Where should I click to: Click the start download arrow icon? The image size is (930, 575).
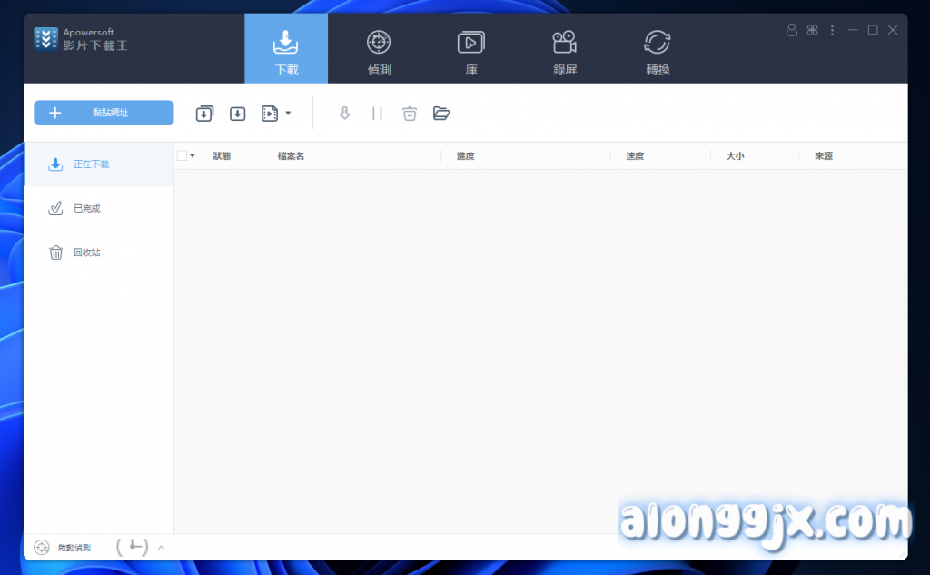(x=344, y=114)
